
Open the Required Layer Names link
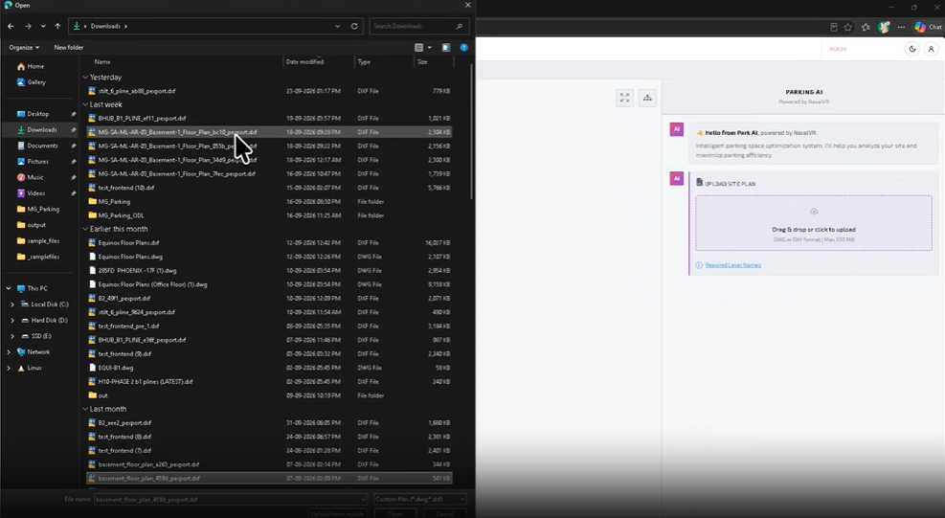(732, 265)
